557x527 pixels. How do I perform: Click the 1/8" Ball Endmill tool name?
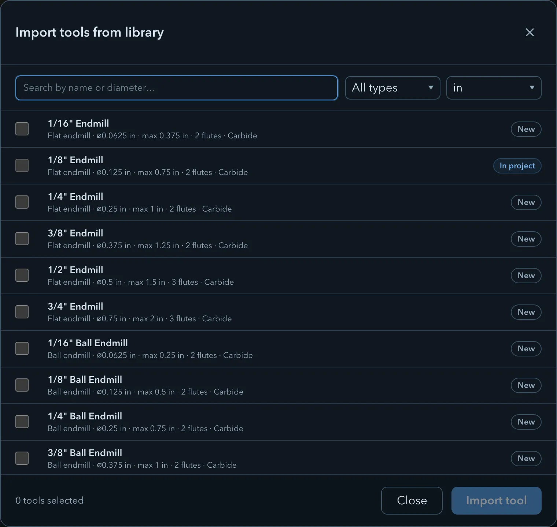tap(85, 380)
